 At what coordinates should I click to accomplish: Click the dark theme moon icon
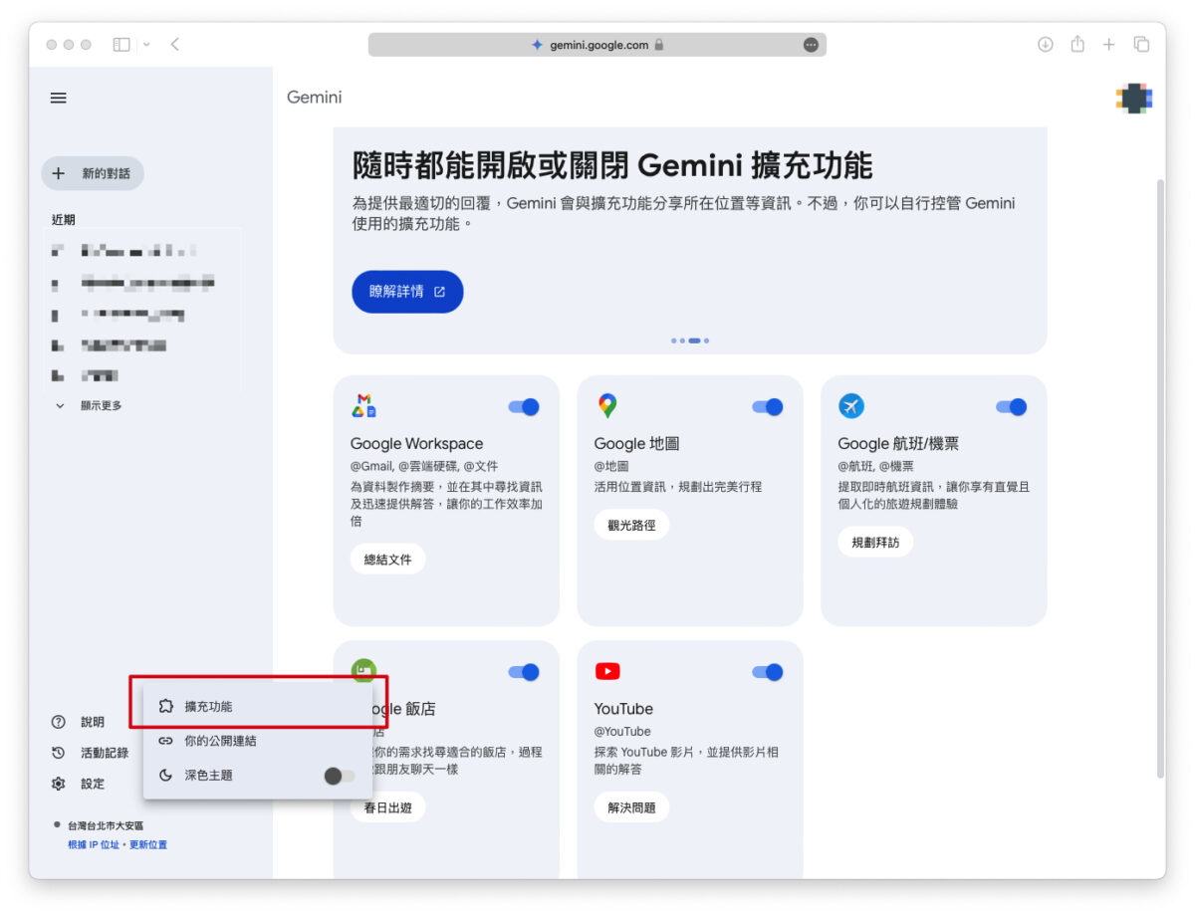pos(166,775)
